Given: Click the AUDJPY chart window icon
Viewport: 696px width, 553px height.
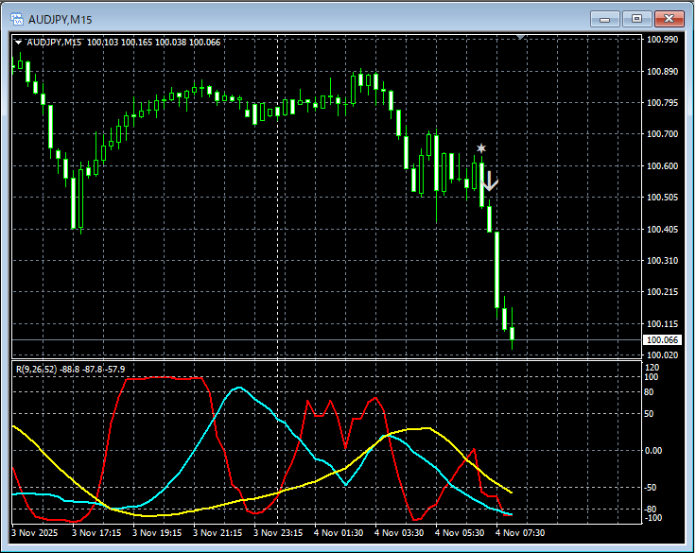Looking at the screenshot, I should 17,19.
